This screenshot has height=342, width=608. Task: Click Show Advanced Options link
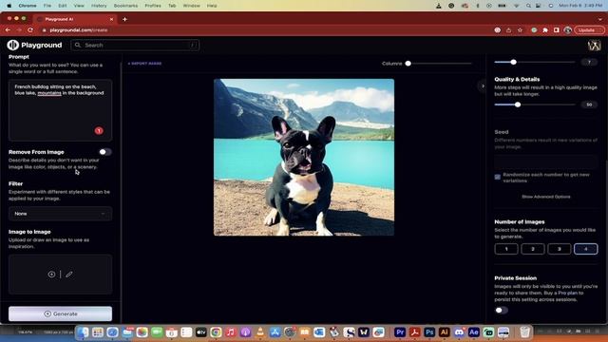coord(546,197)
